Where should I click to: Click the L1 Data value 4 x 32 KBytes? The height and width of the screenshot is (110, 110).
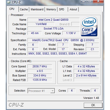[x=86, y=66]
